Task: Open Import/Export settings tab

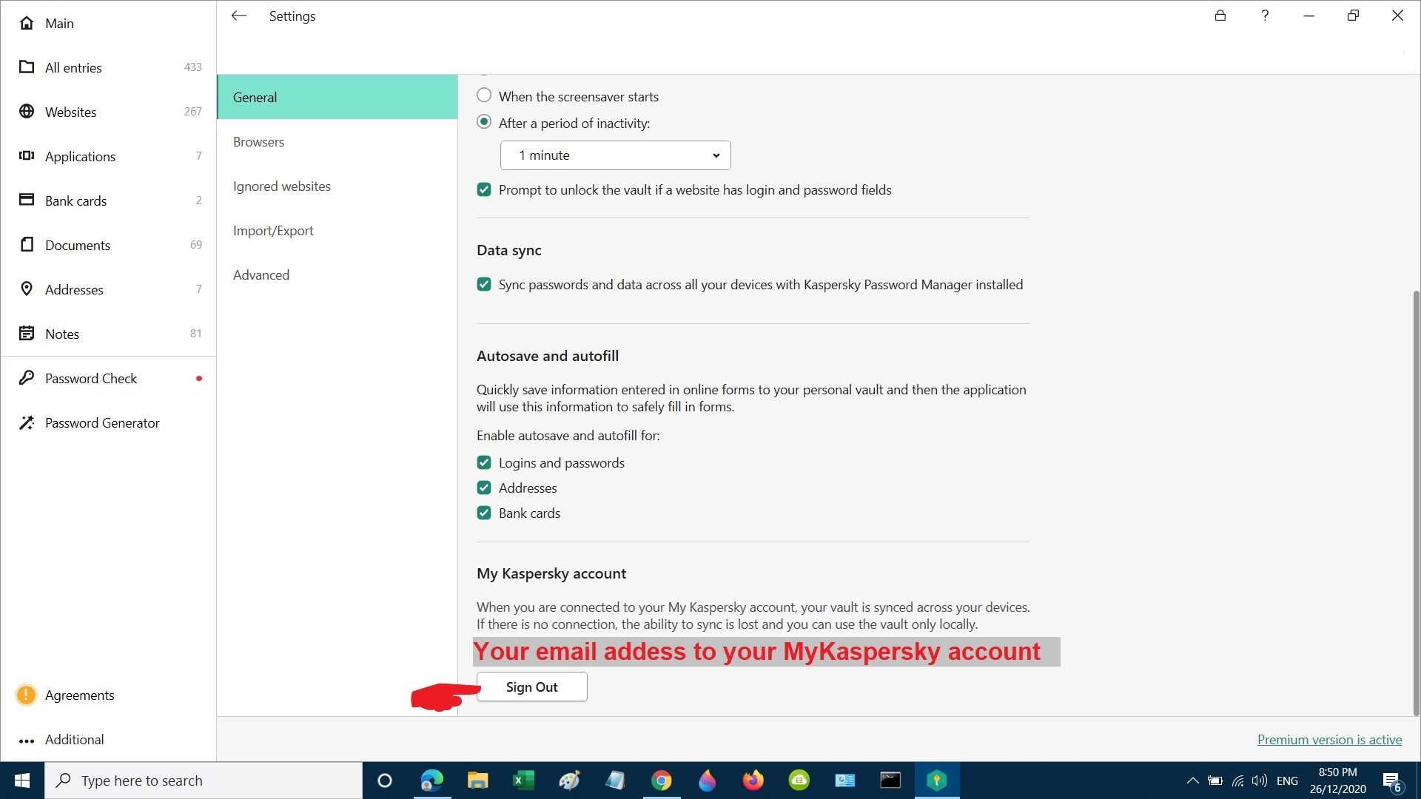Action: [x=273, y=230]
